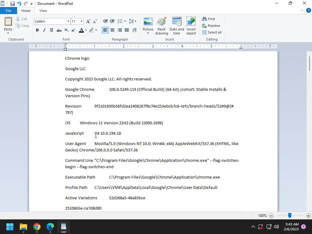The width and height of the screenshot is (312, 234).
Task: Open the volume control in the tray
Action: 276,227
